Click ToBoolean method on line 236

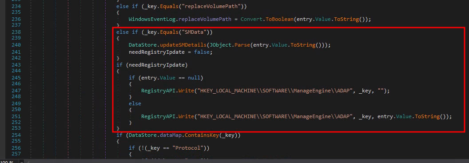[280, 19]
